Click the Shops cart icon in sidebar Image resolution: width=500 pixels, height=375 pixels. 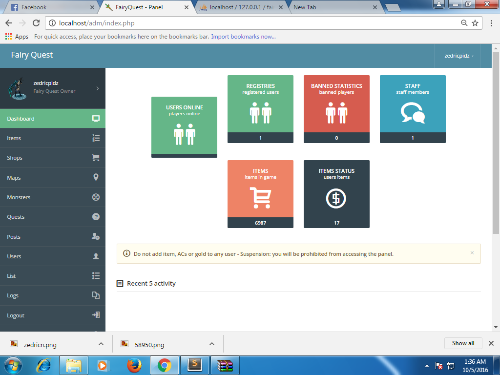(x=96, y=158)
